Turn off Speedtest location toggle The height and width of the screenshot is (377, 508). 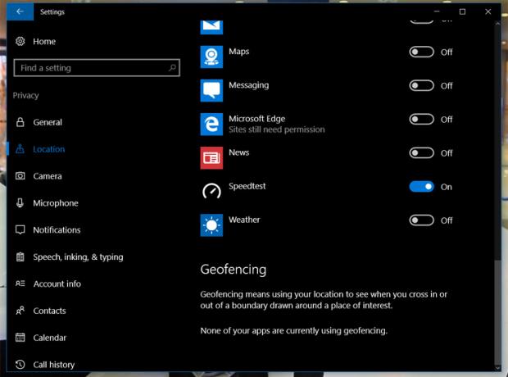(x=421, y=187)
